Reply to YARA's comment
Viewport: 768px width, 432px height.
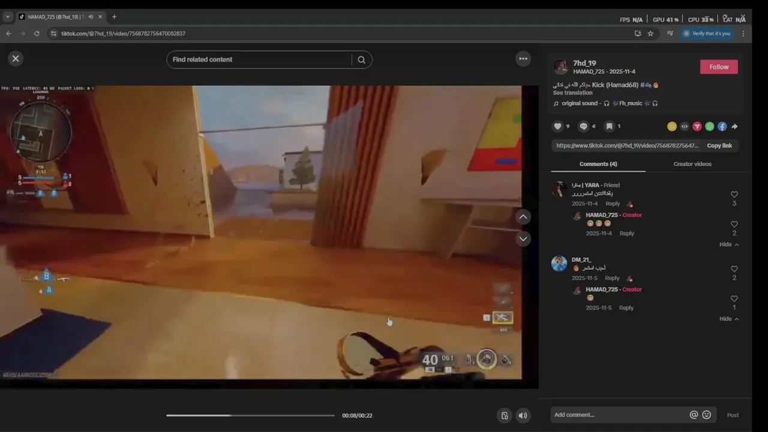[x=613, y=203]
